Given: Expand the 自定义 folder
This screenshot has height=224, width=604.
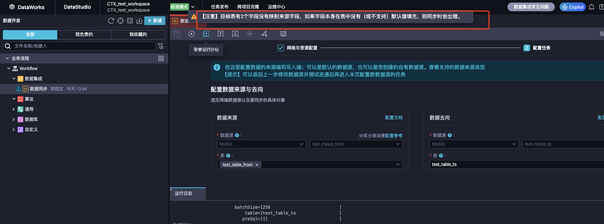Looking at the screenshot, I should point(14,130).
